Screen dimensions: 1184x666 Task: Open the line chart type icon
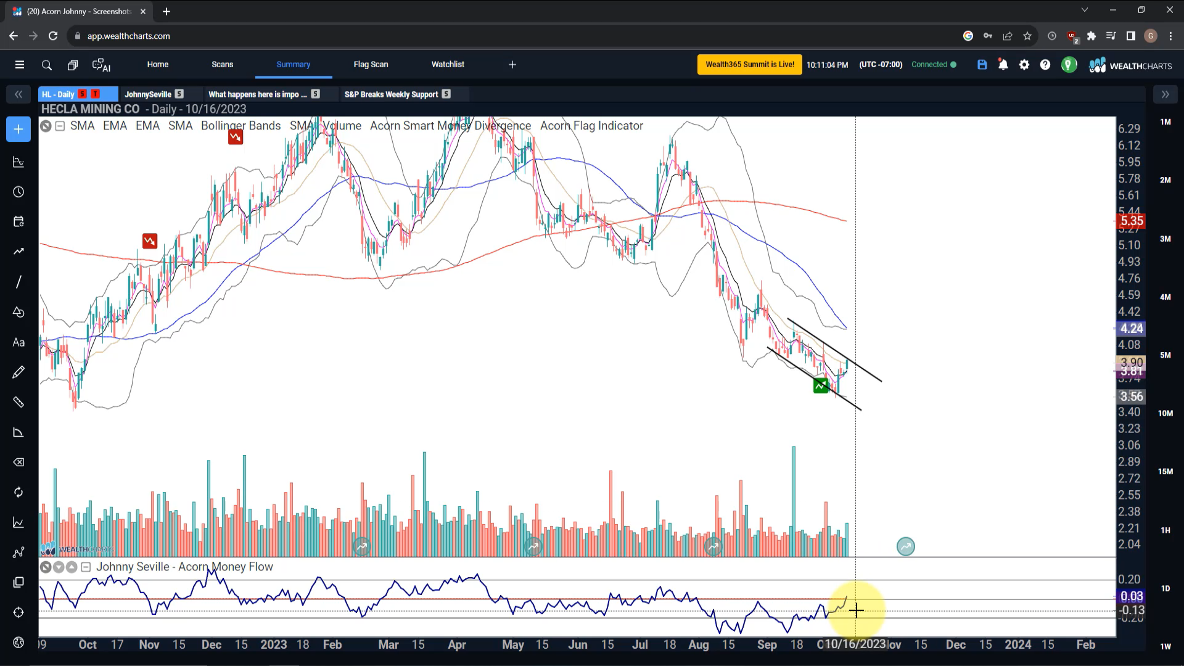pos(18,522)
